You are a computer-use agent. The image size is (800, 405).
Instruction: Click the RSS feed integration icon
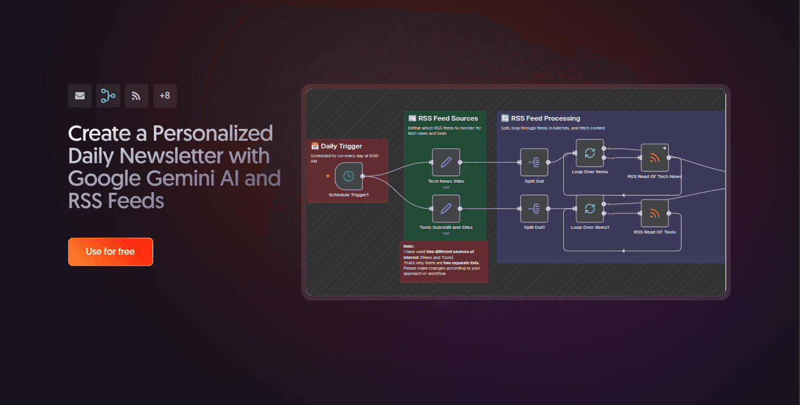tap(137, 96)
